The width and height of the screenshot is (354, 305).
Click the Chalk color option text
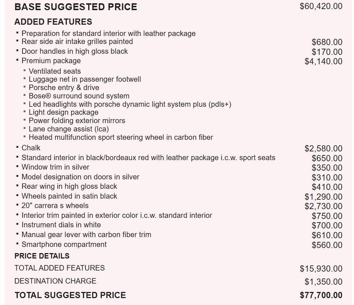click(x=31, y=148)
